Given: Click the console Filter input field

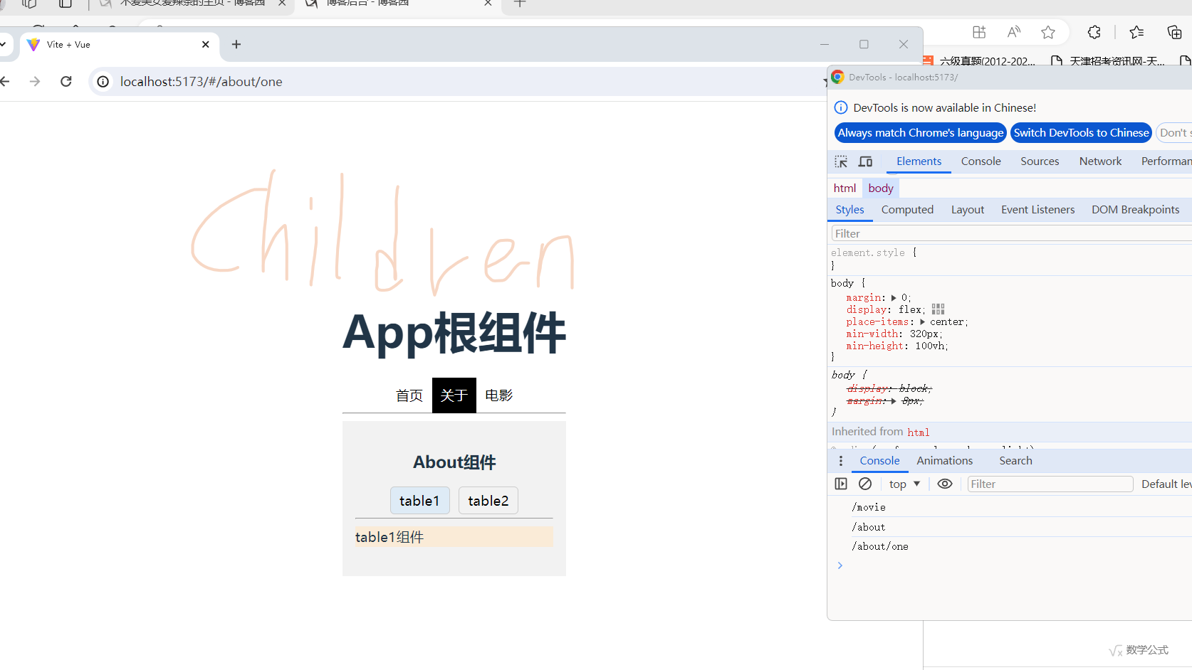Looking at the screenshot, I should [x=1050, y=484].
